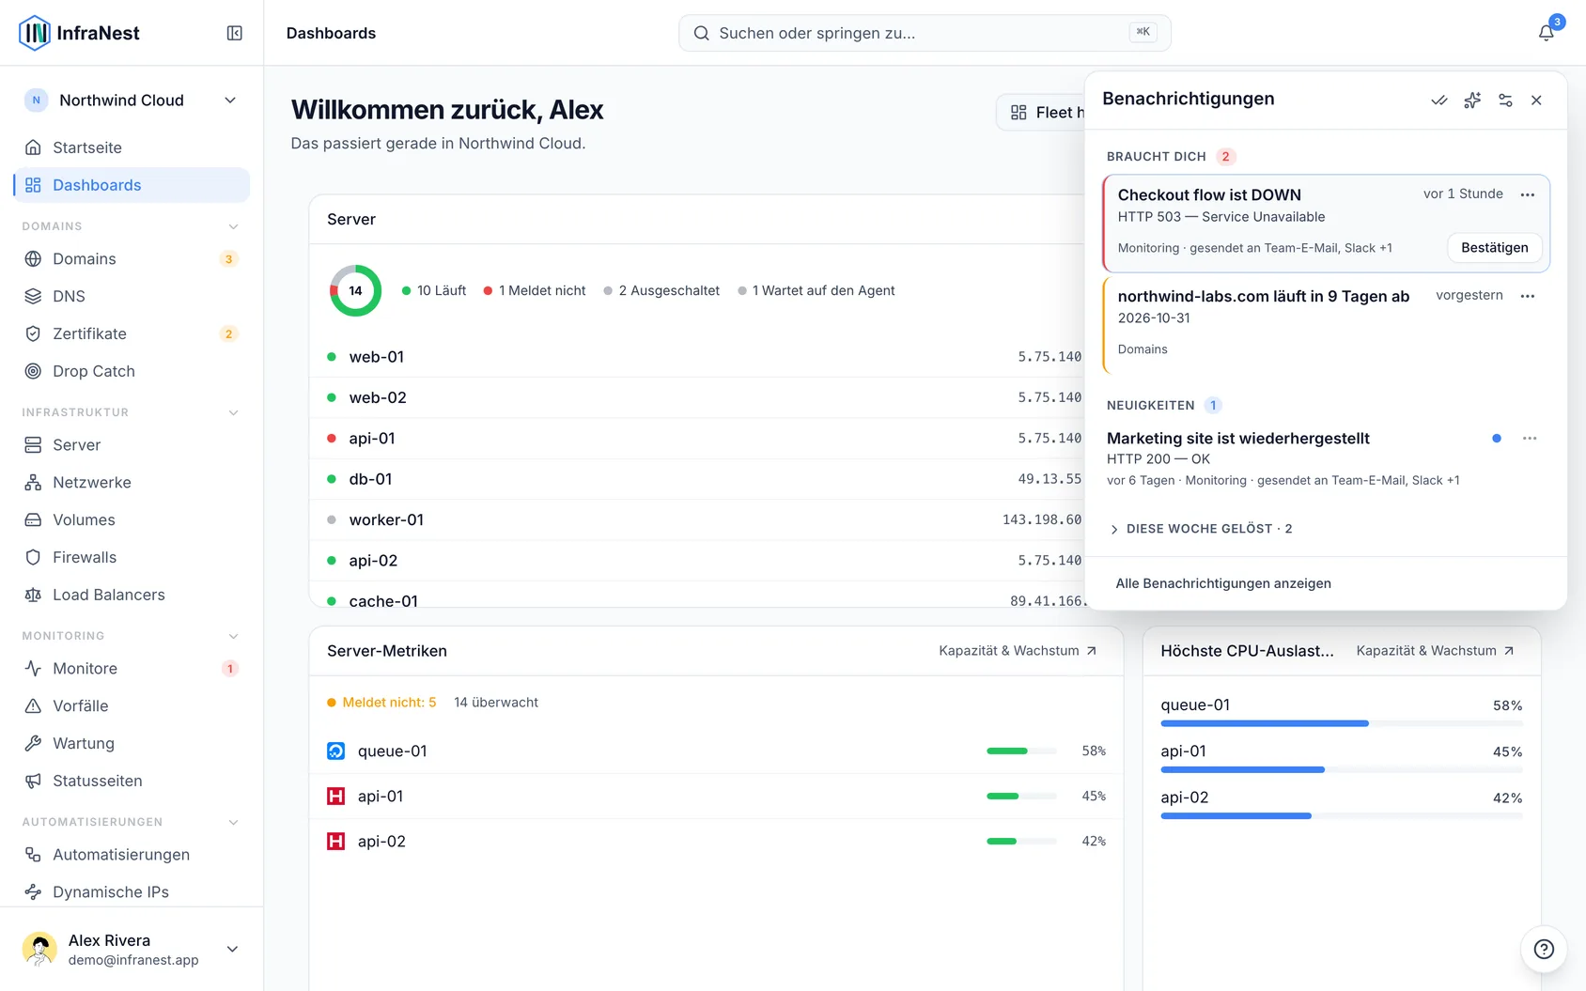Mark all notifications as read checkmark icon
This screenshot has height=991, width=1586.
pos(1438,100)
